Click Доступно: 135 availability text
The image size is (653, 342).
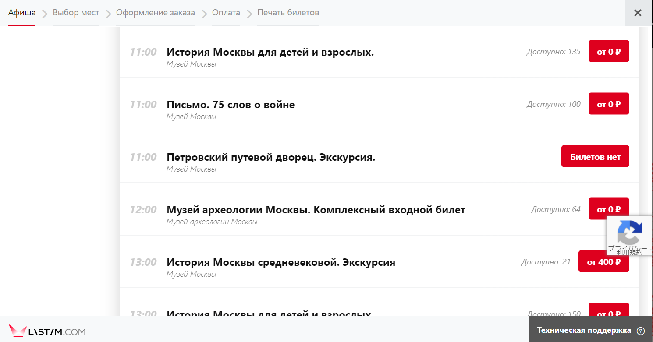pos(554,52)
